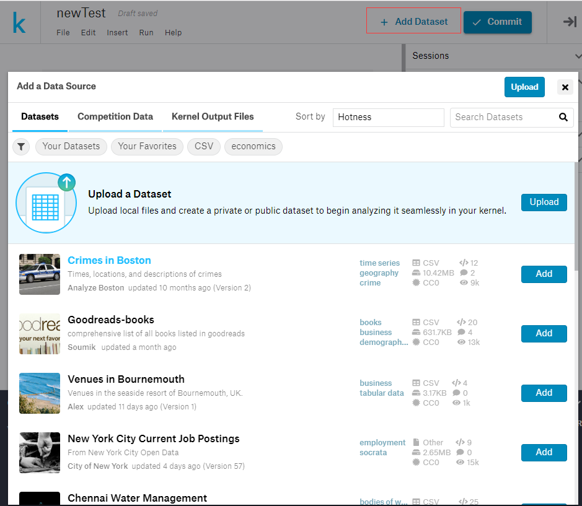Click the Kaggle k logo

click(x=19, y=22)
